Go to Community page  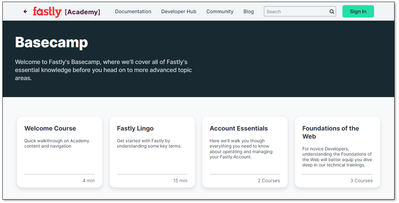click(220, 11)
